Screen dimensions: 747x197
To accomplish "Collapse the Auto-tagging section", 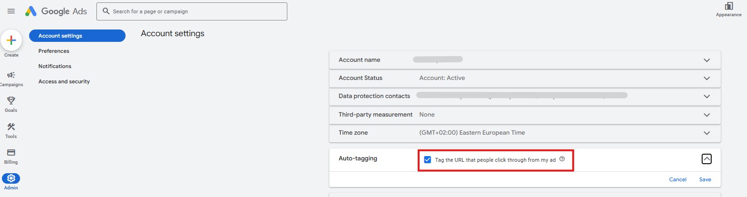I will click(x=706, y=159).
